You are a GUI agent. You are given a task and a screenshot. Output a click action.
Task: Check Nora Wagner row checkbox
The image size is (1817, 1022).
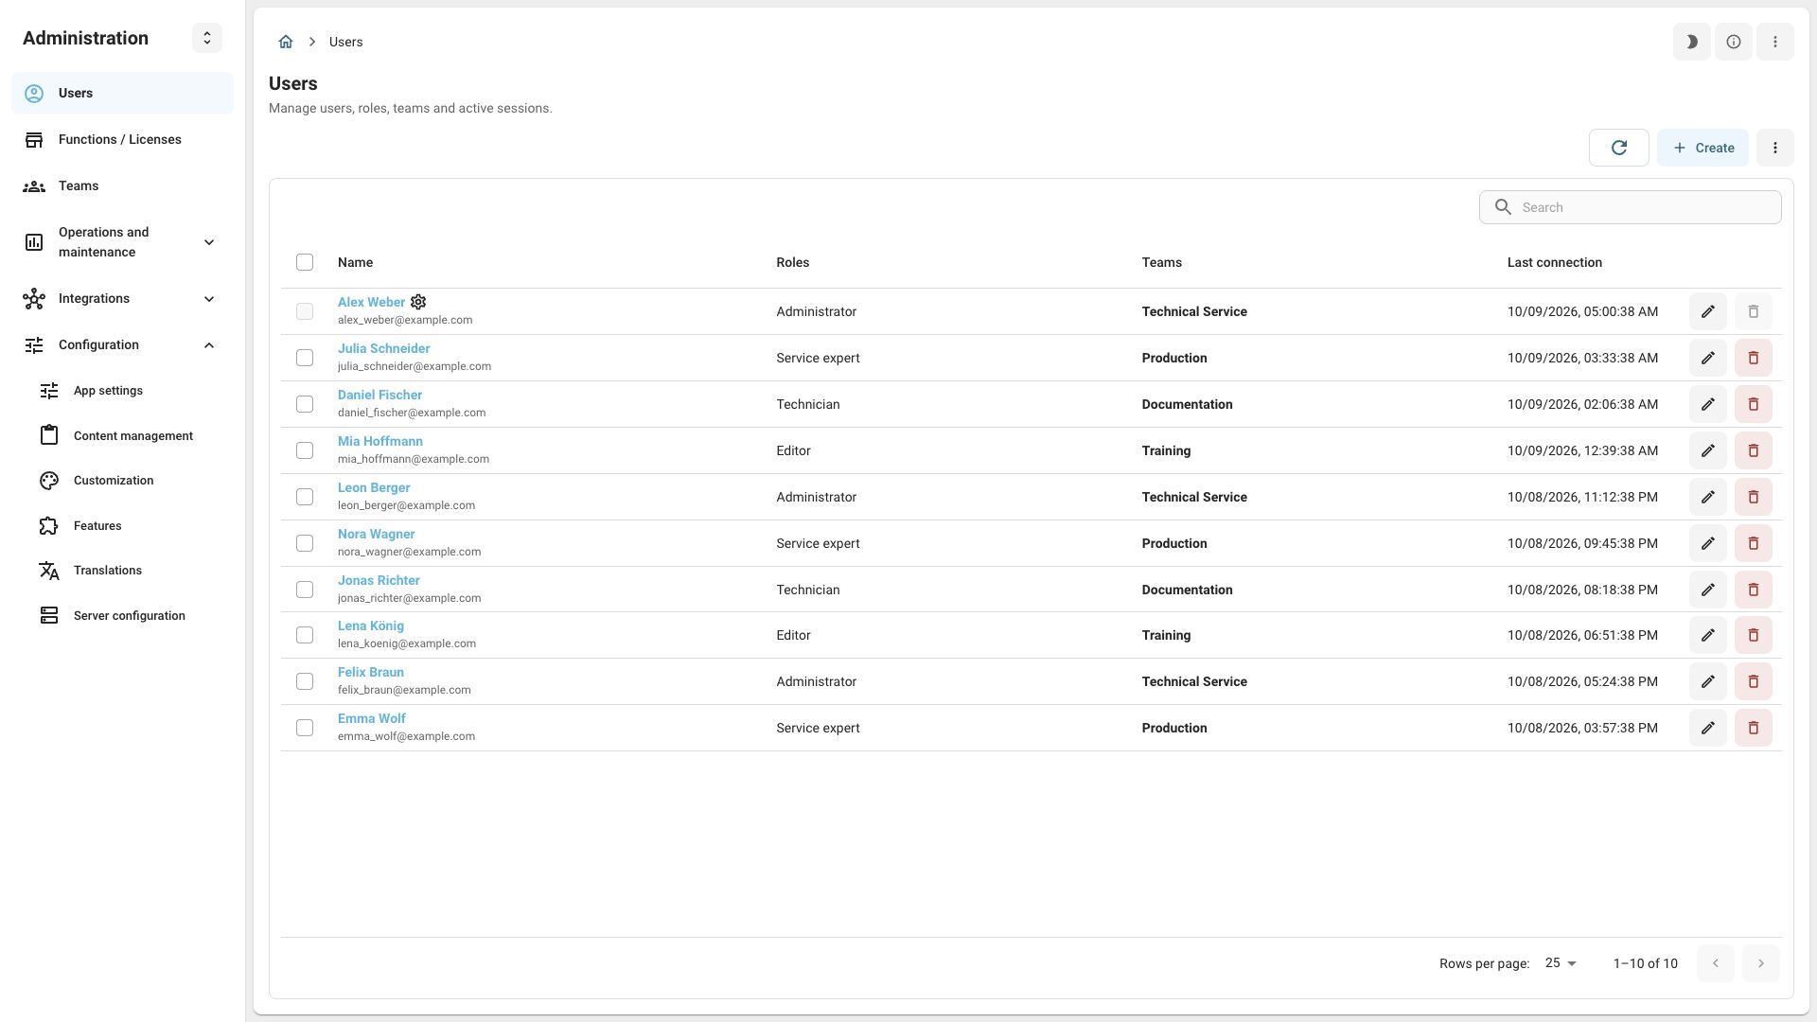point(304,543)
